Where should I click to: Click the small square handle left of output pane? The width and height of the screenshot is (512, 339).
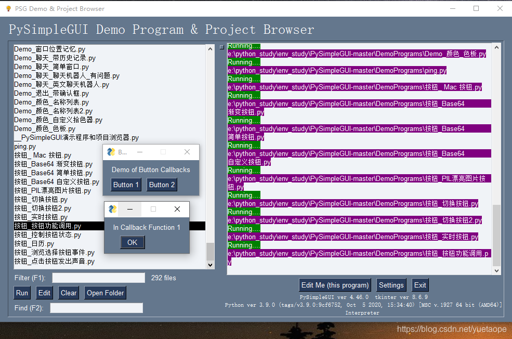point(222,47)
